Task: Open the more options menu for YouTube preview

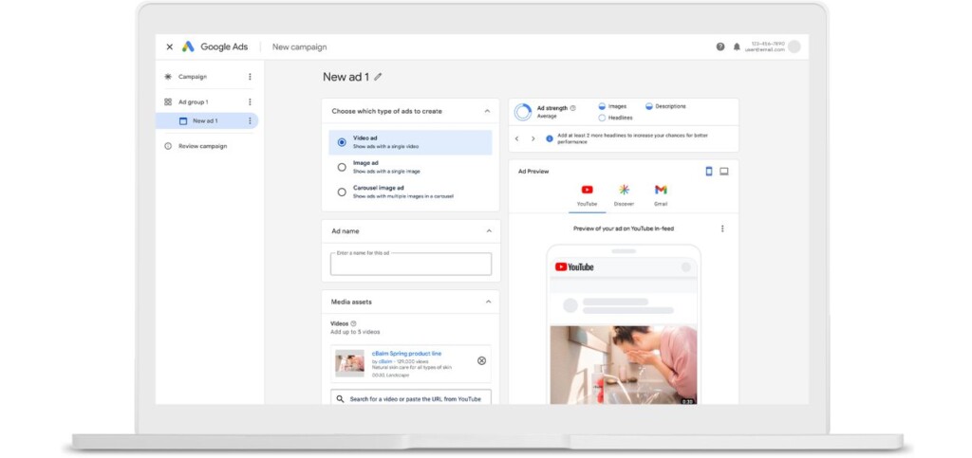Action: (722, 229)
